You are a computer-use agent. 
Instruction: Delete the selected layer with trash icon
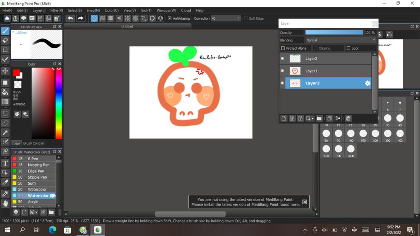(x=348, y=118)
